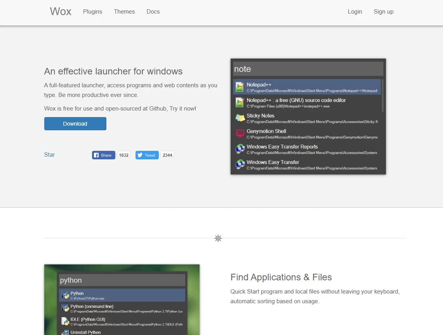Viewport: 443px width, 335px height.
Task: Click the star divider ornament
Action: tap(218, 238)
